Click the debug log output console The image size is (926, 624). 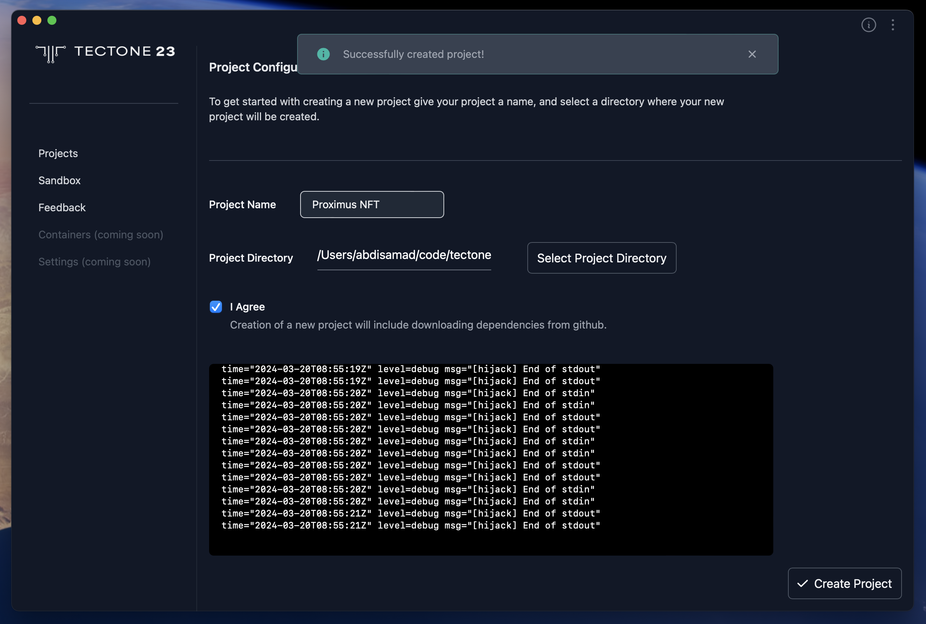pos(491,459)
